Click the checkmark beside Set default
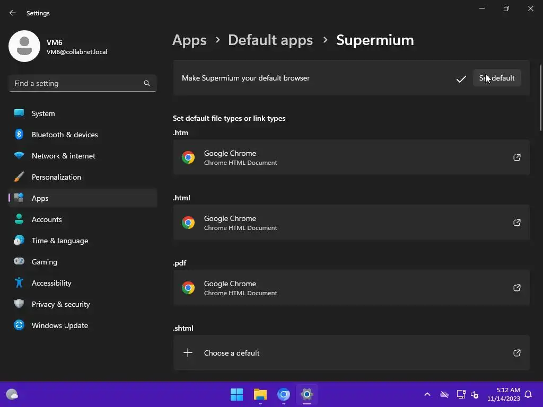The image size is (543, 407). pyautogui.click(x=461, y=79)
